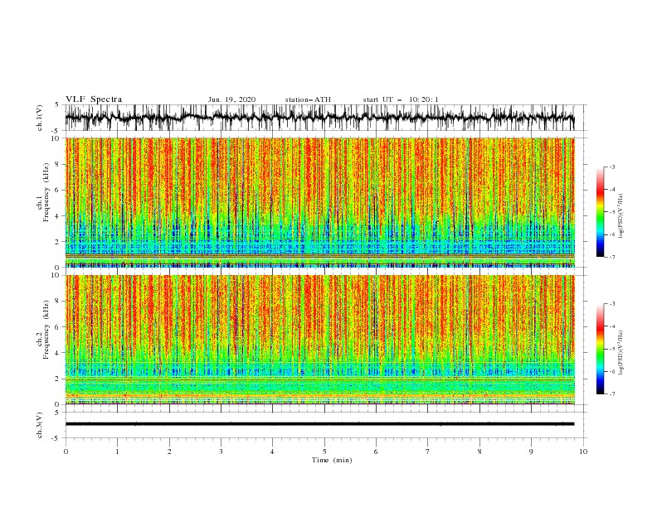
Task: Click the time axis tick label 0
Action: tap(66, 451)
